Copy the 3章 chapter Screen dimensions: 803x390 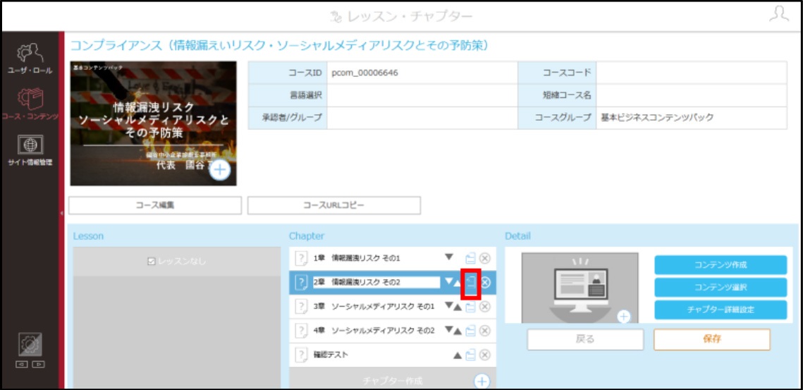470,307
